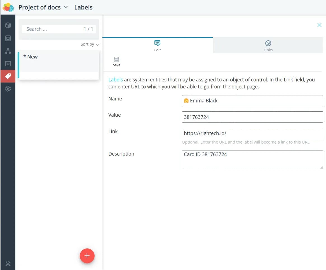Follow the Labels hyperlink in the description text
326x270 pixels.
(116, 80)
